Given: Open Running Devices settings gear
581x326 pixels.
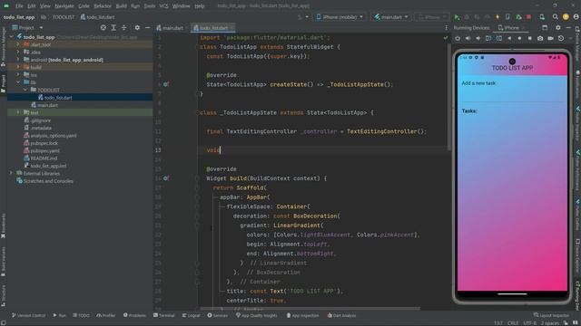Looking at the screenshot, I should click(558, 28).
